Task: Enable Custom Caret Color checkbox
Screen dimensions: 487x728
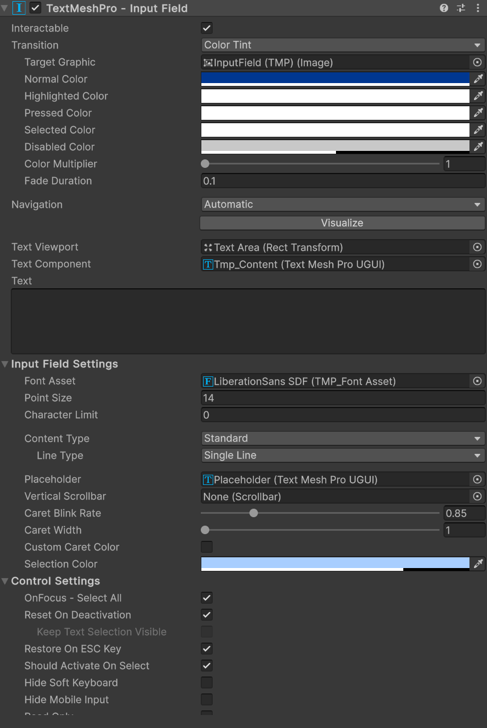Action: [x=207, y=547]
